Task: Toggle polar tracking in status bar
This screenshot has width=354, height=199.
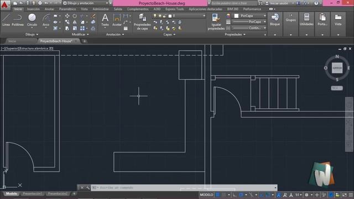Action: tap(241, 195)
